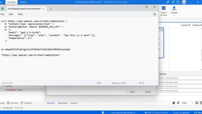The height and width of the screenshot is (114, 202).
Task: Open the UiPath Studio search magnifier
Action: (168, 2)
